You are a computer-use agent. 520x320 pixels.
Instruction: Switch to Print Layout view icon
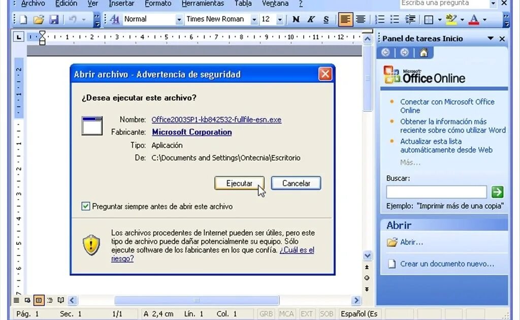pos(38,300)
